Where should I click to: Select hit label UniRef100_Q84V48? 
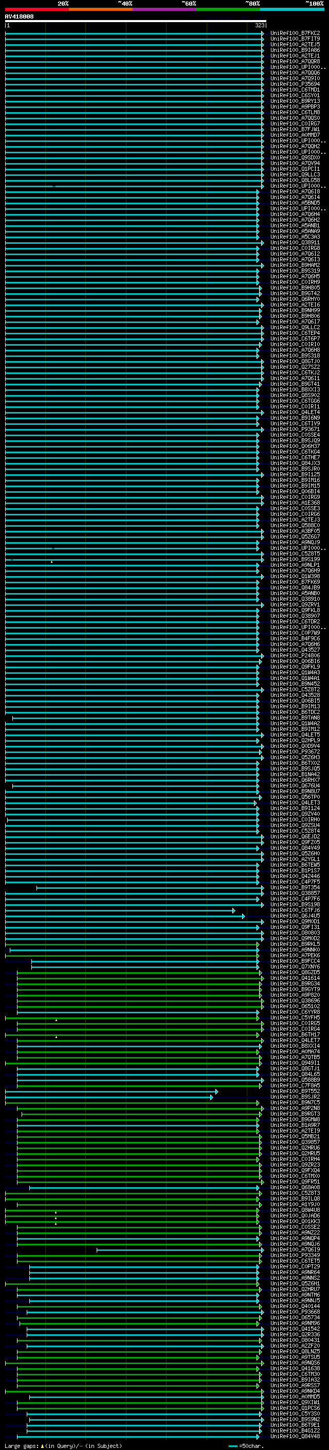pyautogui.click(x=295, y=1436)
